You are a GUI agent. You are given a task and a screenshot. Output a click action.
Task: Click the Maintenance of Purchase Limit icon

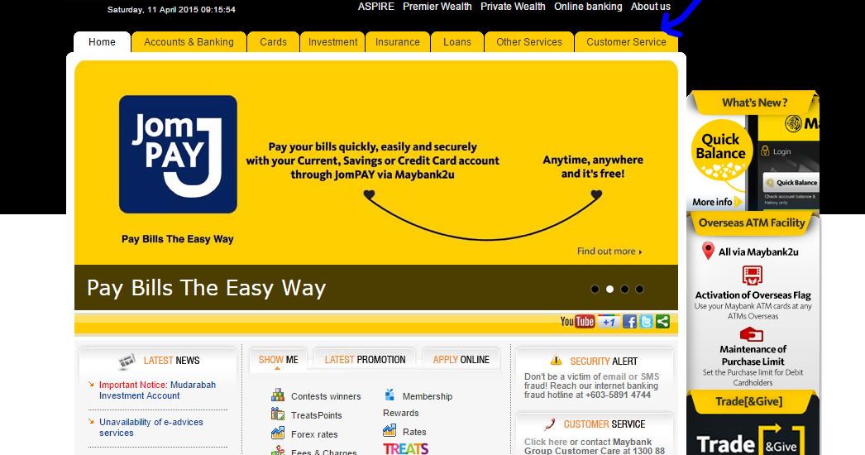point(752,334)
